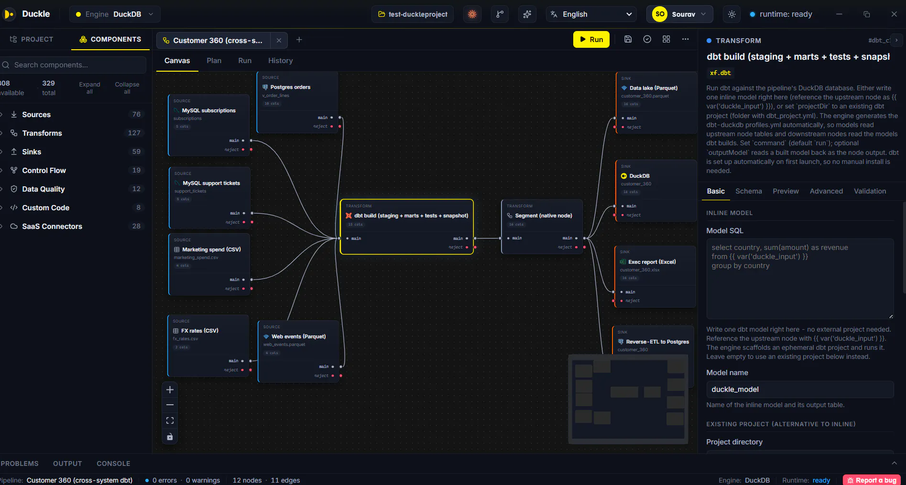Switch to the Preview tab
Image resolution: width=906 pixels, height=485 pixels.
pyautogui.click(x=786, y=191)
